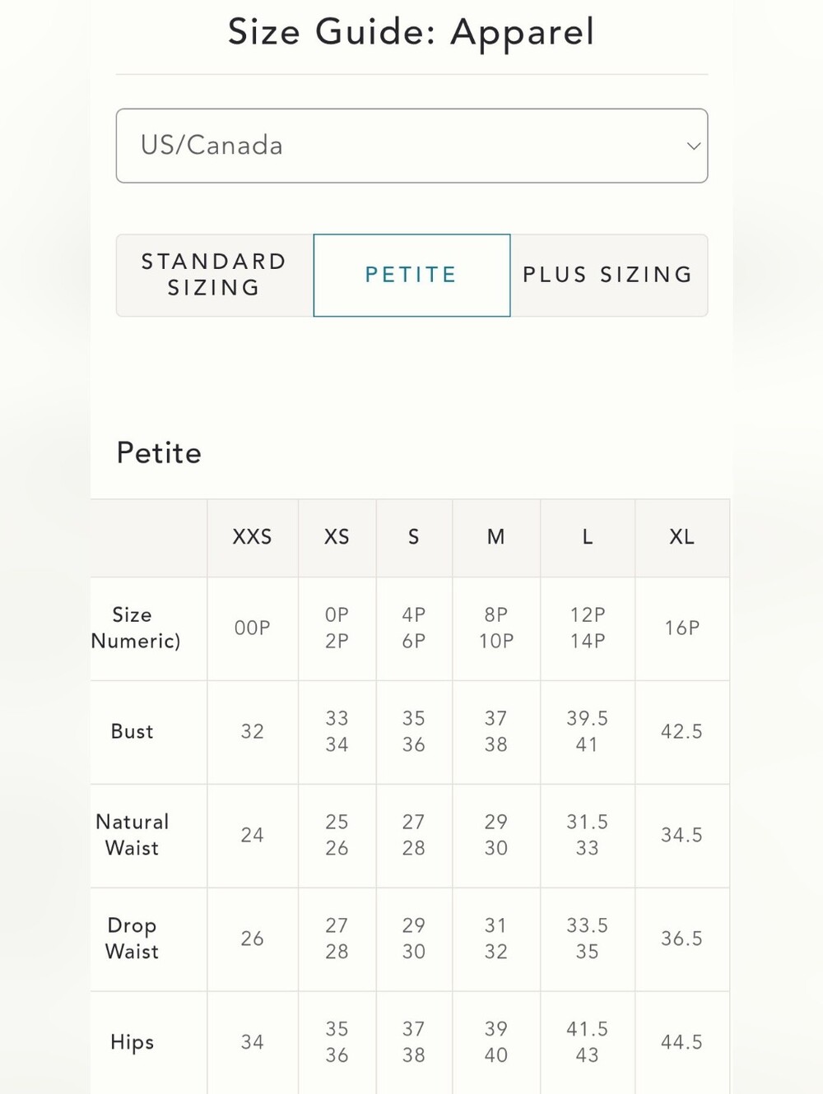Click the XXS column header
Viewport: 823px width, 1094px height.
[252, 537]
